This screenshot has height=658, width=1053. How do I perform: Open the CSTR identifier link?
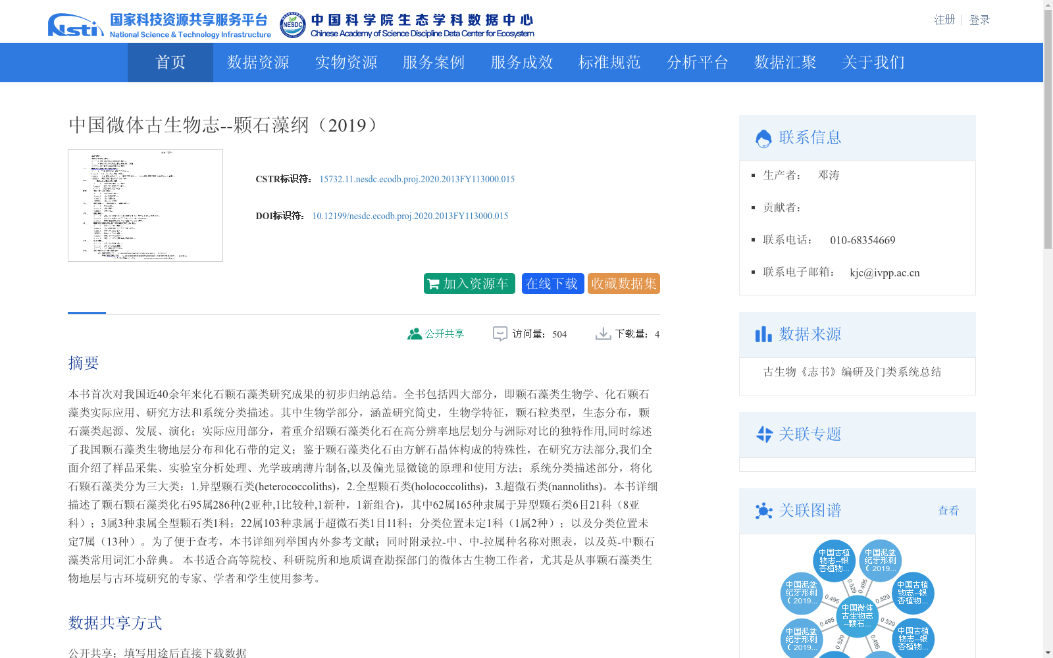pyautogui.click(x=417, y=179)
